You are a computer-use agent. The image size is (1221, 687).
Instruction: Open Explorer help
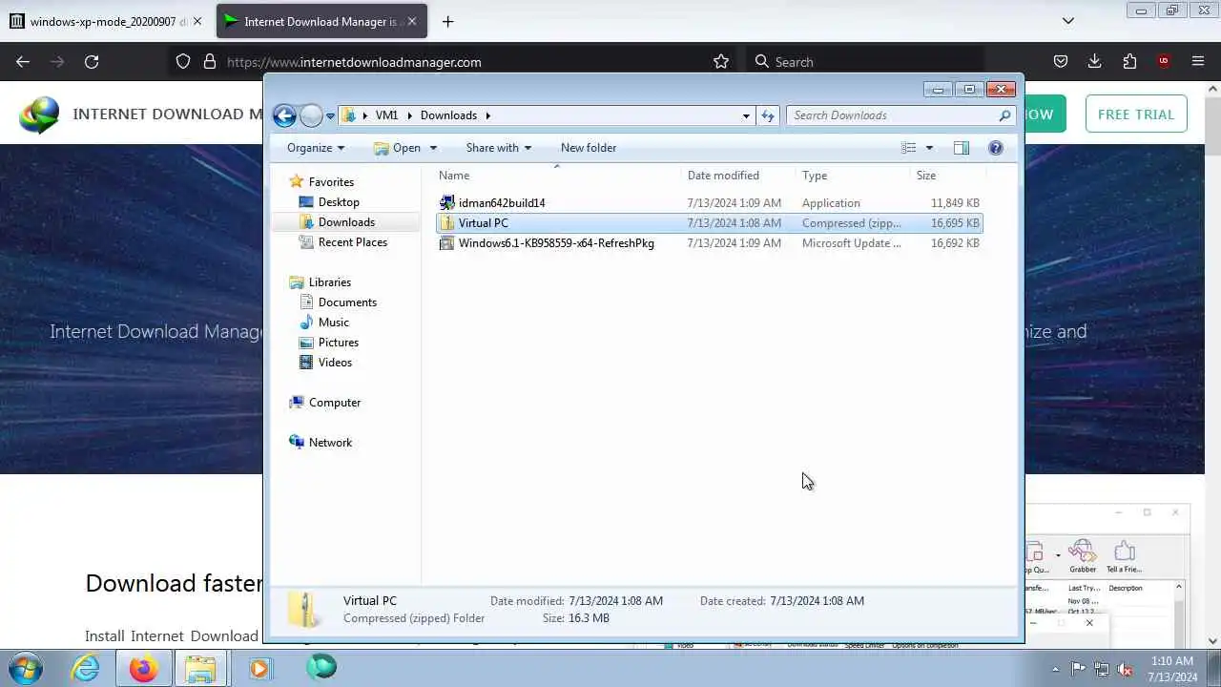pyautogui.click(x=996, y=148)
